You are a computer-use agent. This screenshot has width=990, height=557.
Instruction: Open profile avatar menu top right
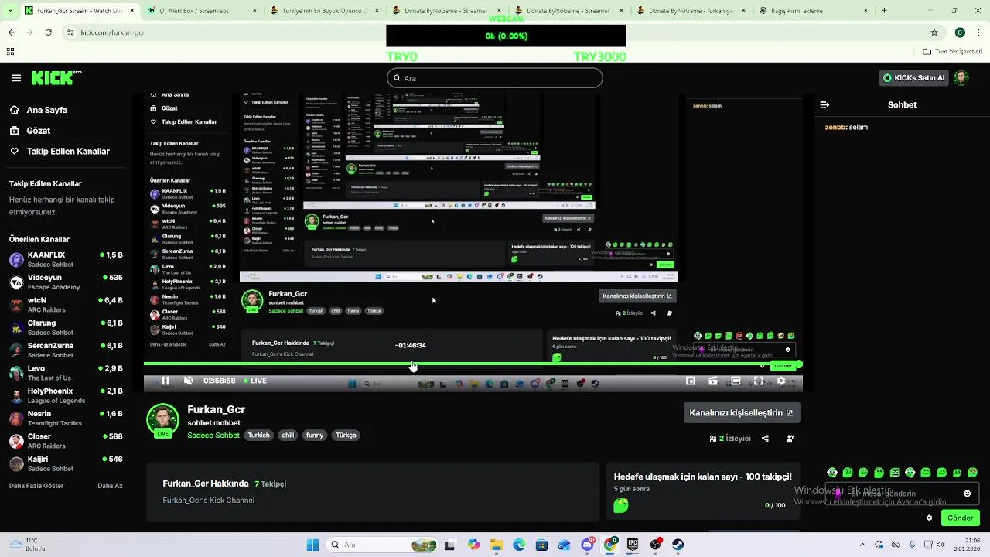961,78
